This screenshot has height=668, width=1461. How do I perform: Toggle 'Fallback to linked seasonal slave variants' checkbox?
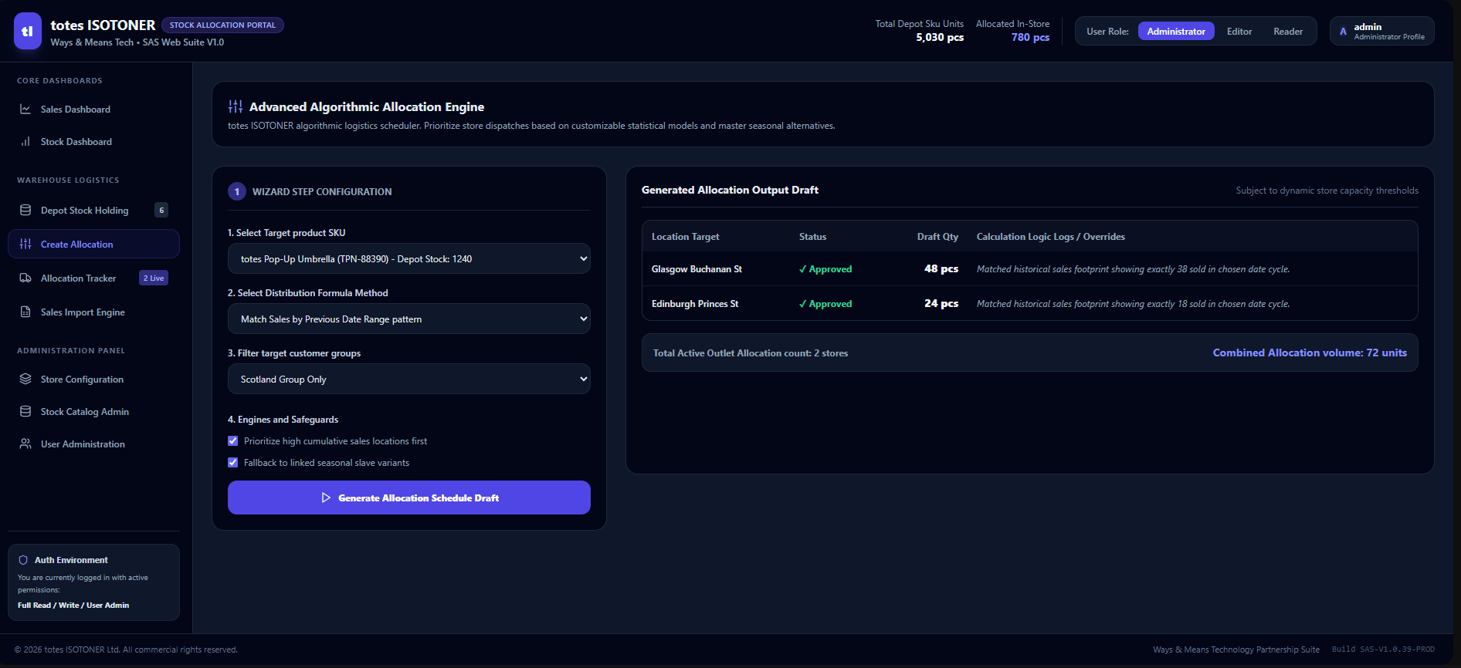233,463
